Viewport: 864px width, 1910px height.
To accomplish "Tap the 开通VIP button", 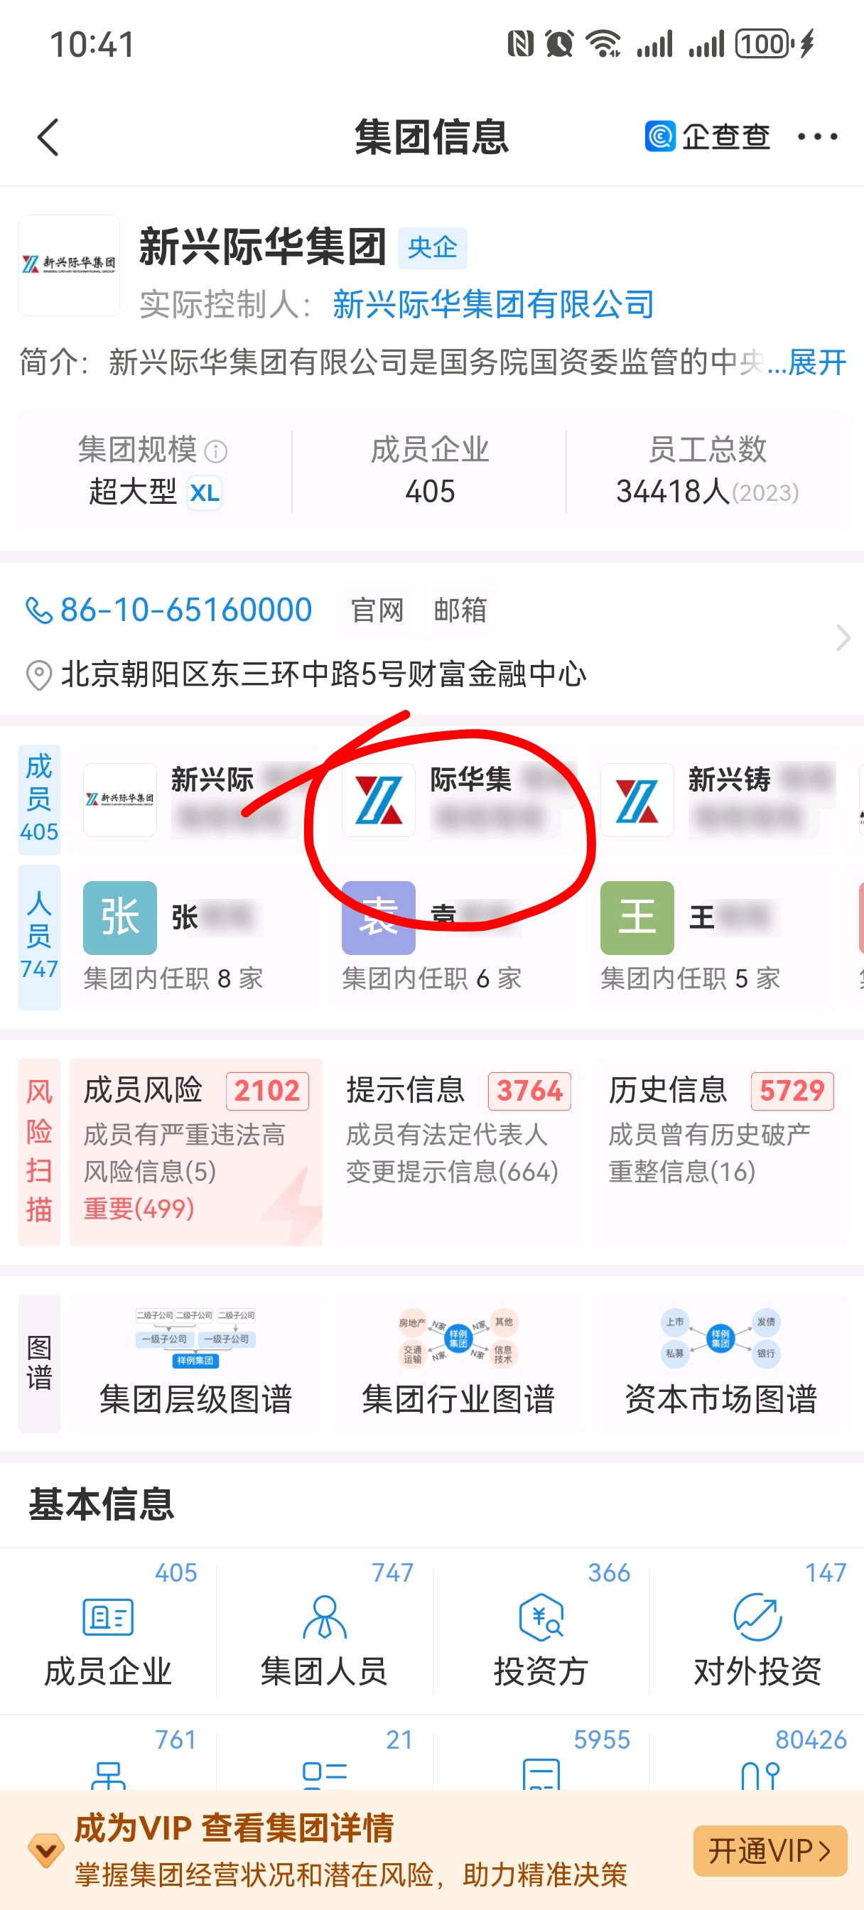I will point(769,1851).
